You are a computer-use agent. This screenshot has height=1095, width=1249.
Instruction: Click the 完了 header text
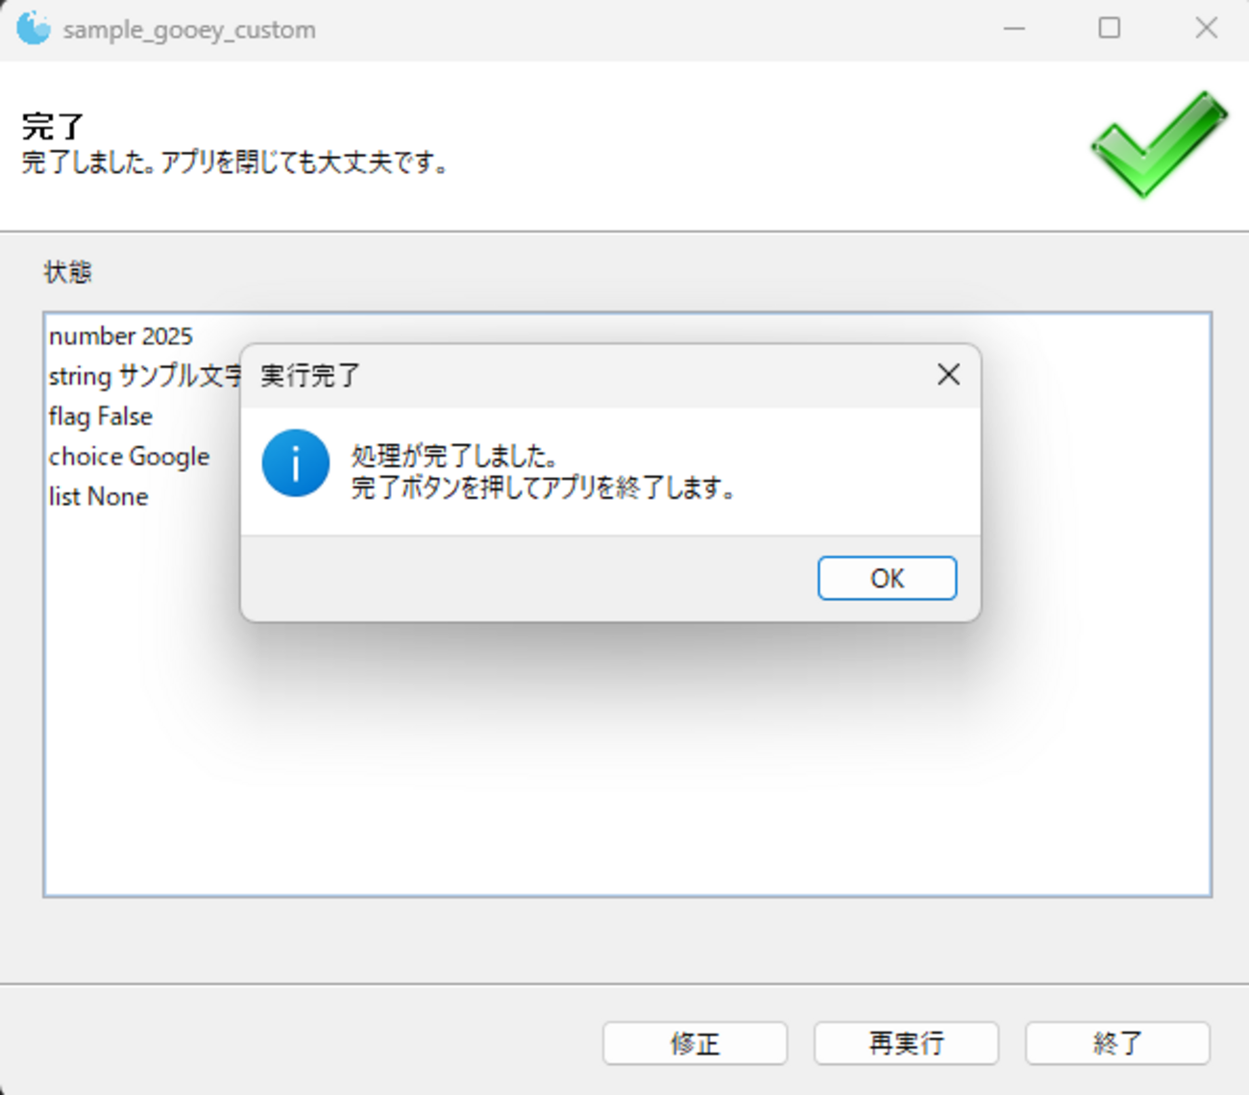point(50,125)
